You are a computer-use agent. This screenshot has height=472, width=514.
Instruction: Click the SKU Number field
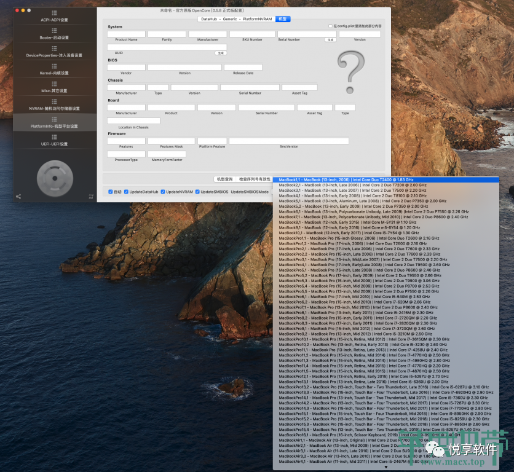point(252,34)
